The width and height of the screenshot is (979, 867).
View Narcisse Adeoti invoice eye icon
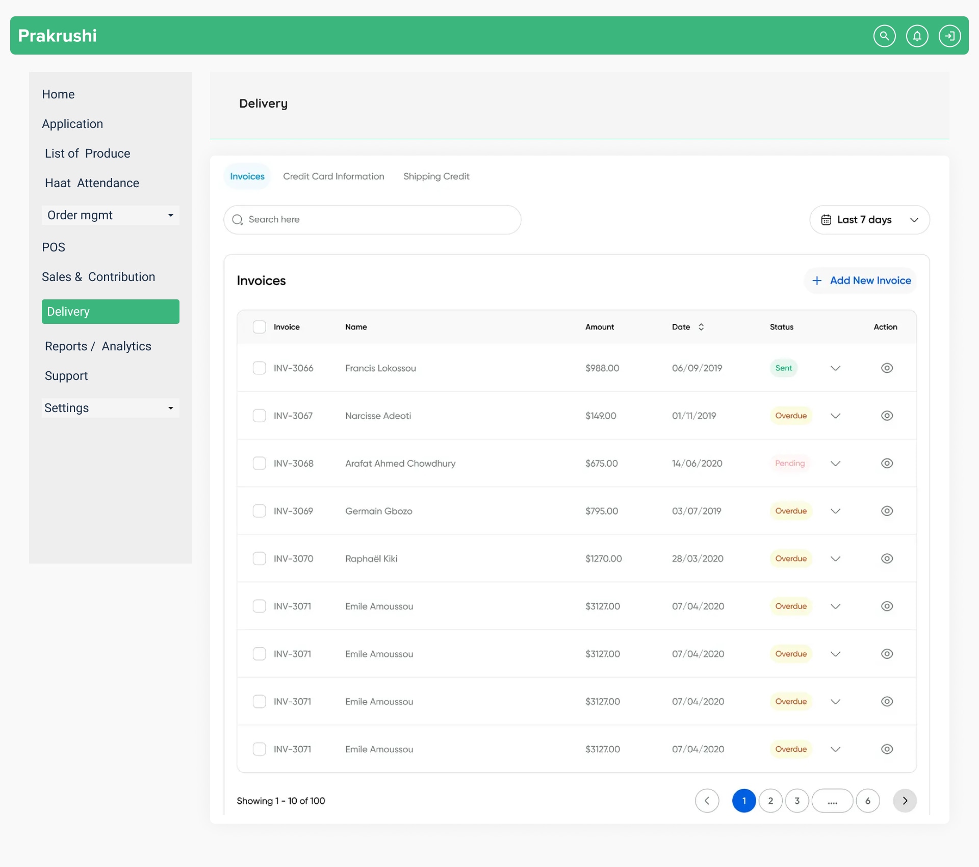click(x=887, y=416)
